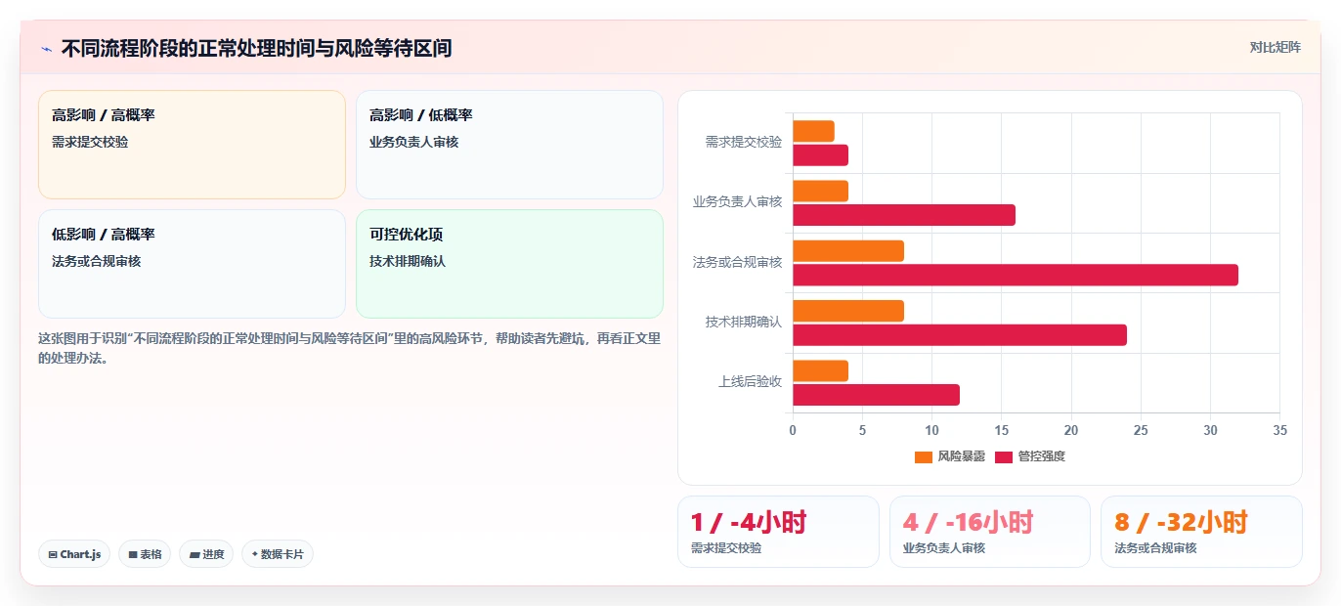
Task: Click the lightning icon beside the title
Action: click(x=47, y=48)
